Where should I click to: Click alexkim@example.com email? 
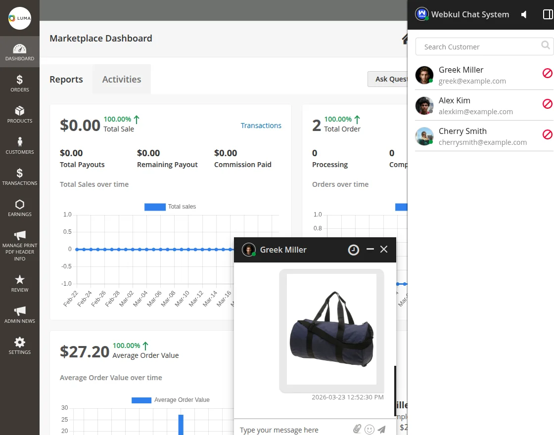tap(475, 112)
